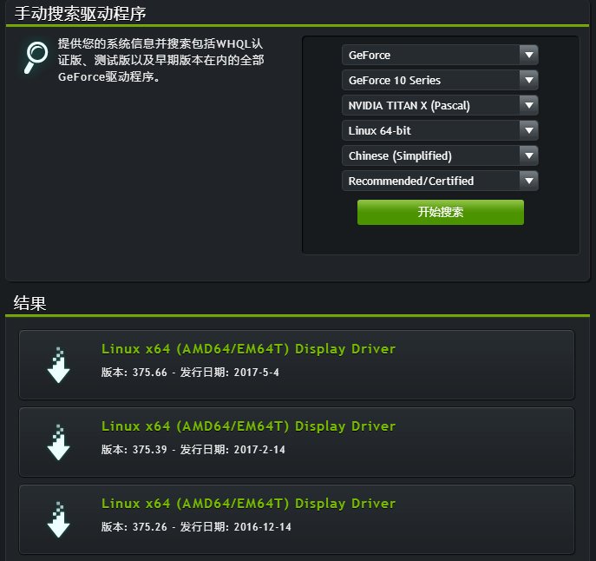Expand the Recommended/Certified dropdown
596x561 pixels.
coord(440,181)
